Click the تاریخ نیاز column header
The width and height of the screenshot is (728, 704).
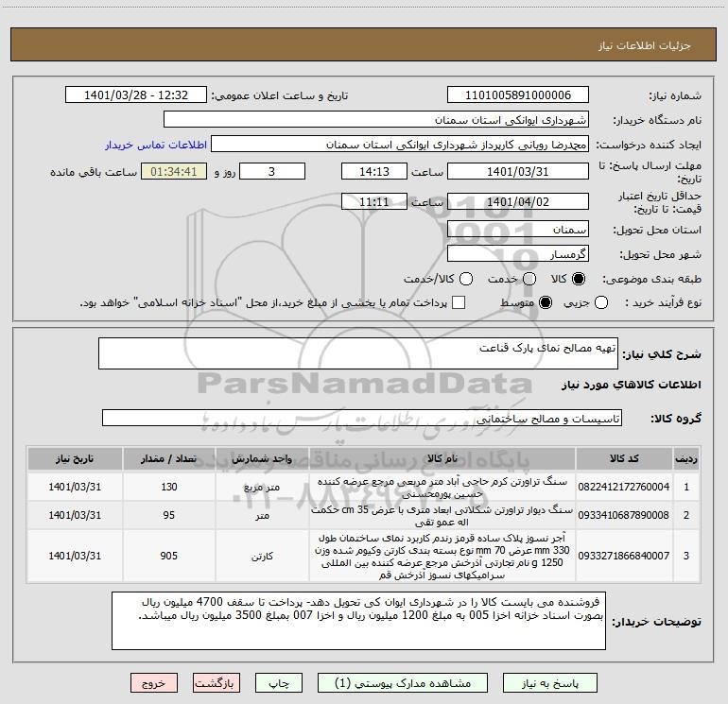[75, 458]
